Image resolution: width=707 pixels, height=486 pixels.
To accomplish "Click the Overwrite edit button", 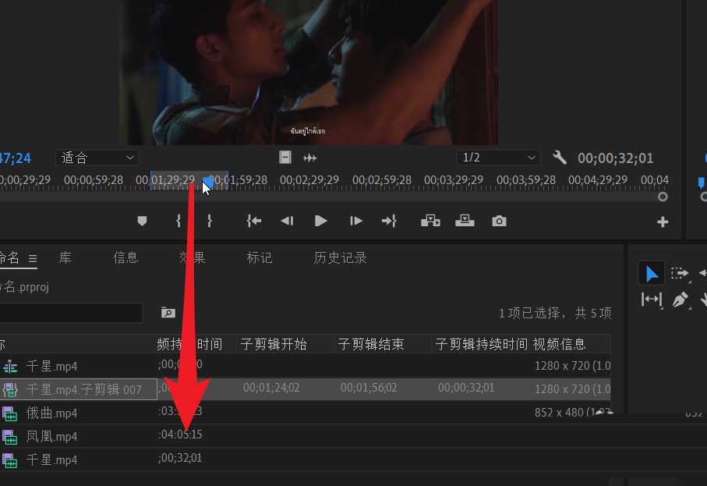I will point(465,221).
